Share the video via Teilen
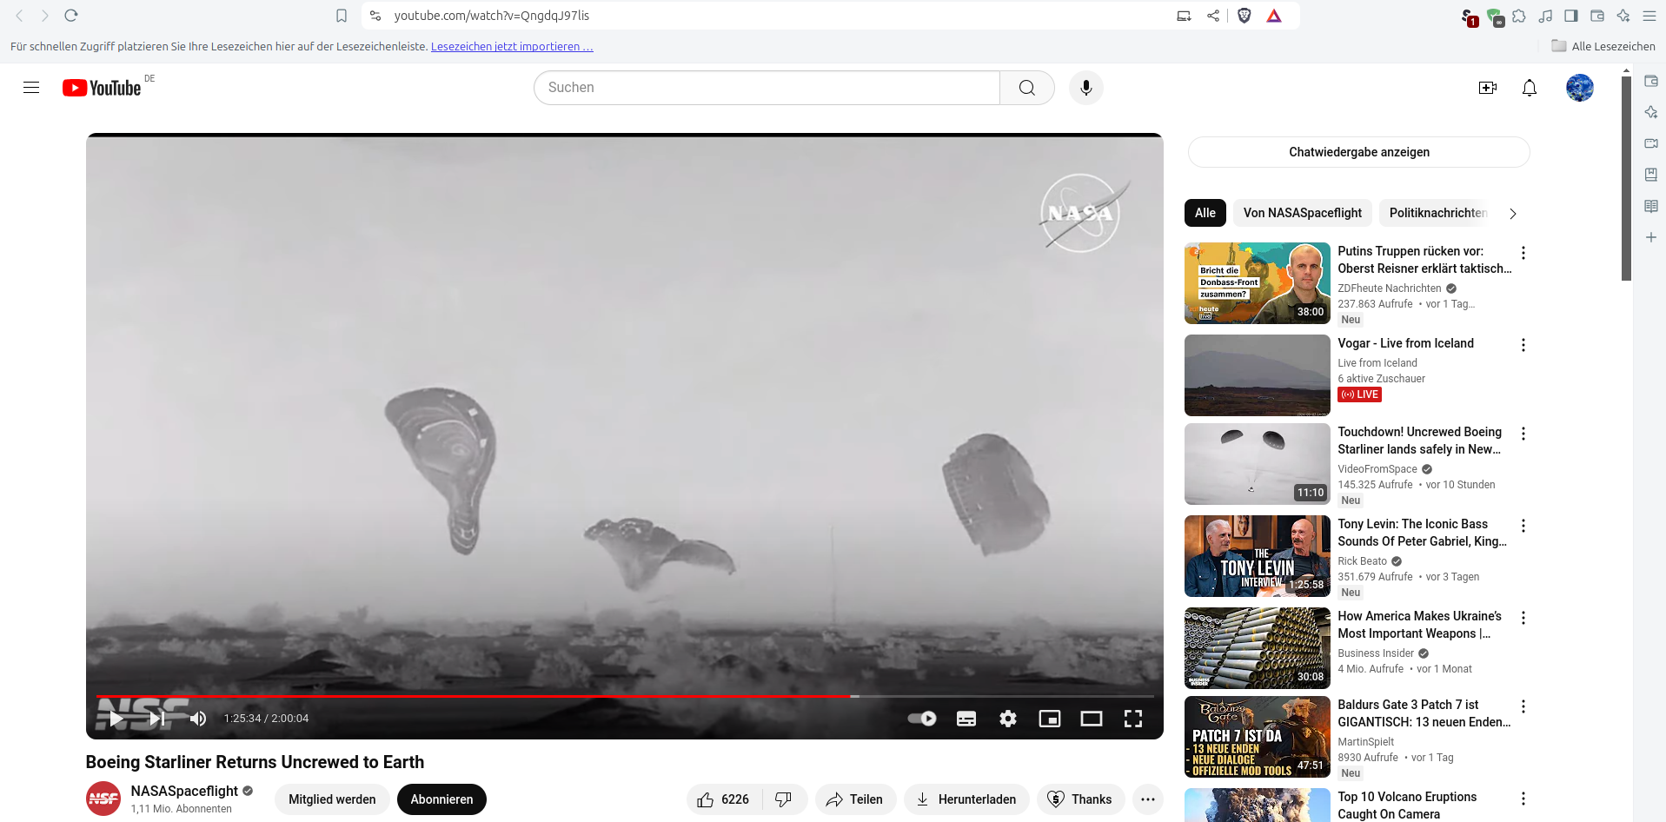 (855, 799)
